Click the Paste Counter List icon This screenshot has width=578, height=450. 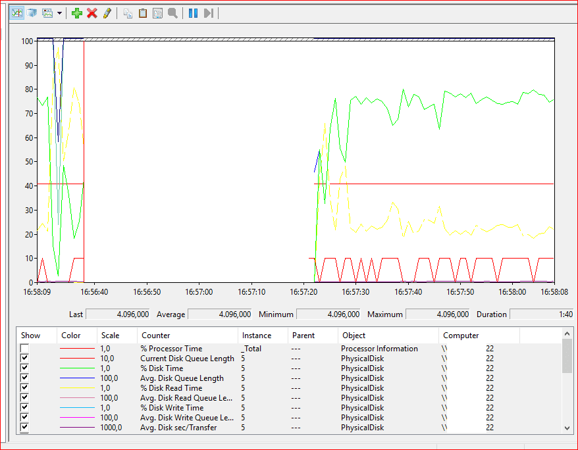(143, 13)
